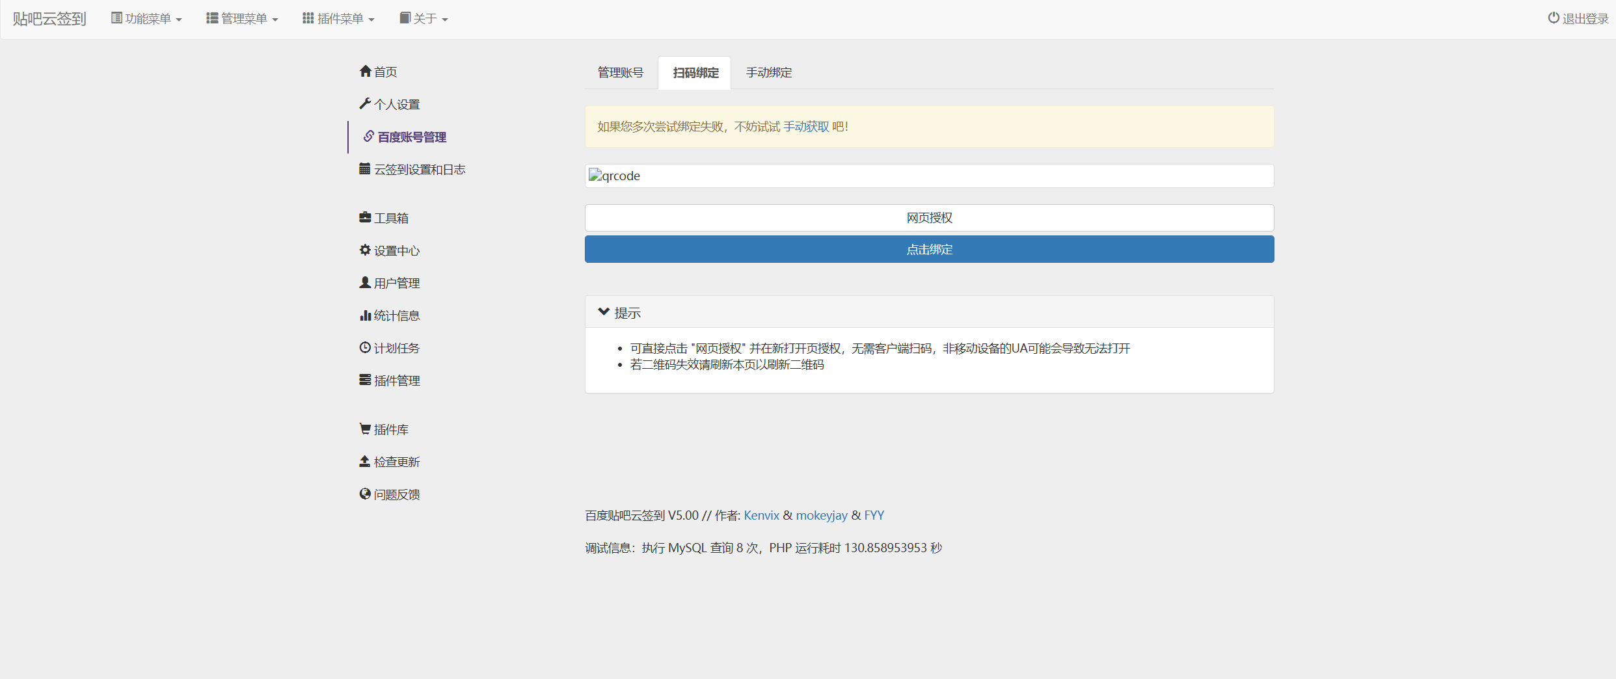Select the 工具箱 briefcase icon
Viewport: 1616px width, 679px height.
365,217
